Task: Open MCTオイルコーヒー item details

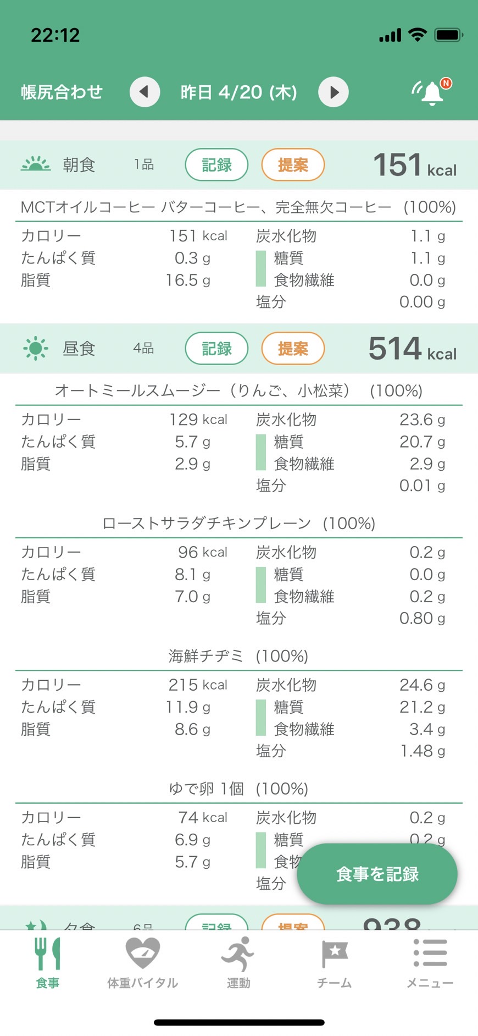Action: tap(238, 207)
